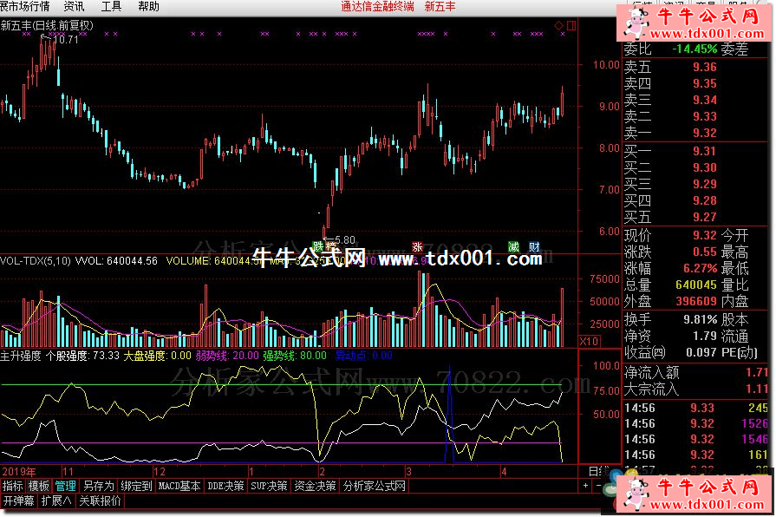Click the red diamond icon above the chart
Image resolution: width=776 pixels, height=517 pixels.
coord(558,25)
